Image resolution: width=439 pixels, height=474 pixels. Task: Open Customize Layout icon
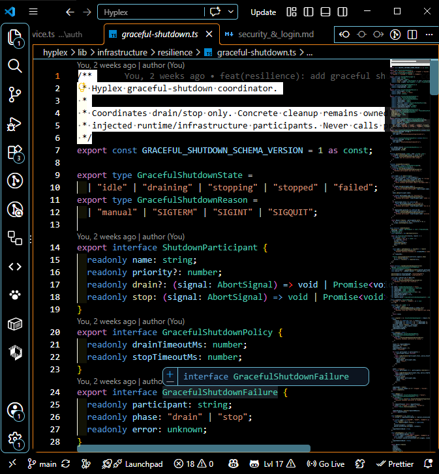[292, 12]
